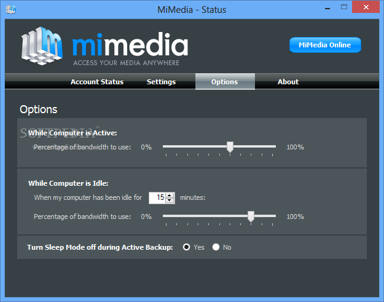This screenshot has width=384, height=302.
Task: Click the active-computer bandwidth slider thumb
Action: [230, 147]
